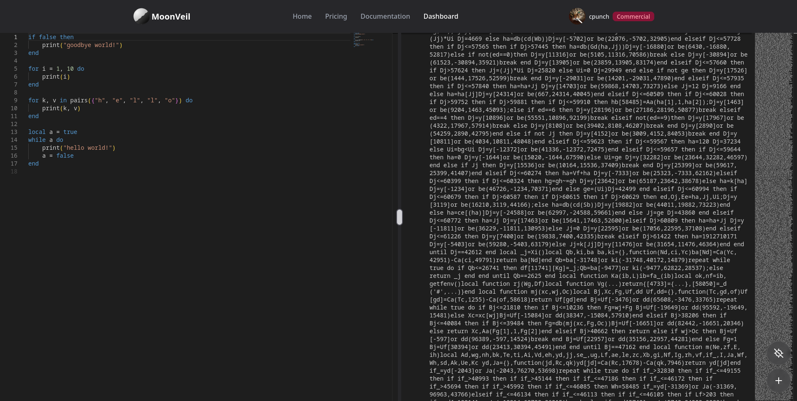Click line number 1 in the gutter

(15, 37)
